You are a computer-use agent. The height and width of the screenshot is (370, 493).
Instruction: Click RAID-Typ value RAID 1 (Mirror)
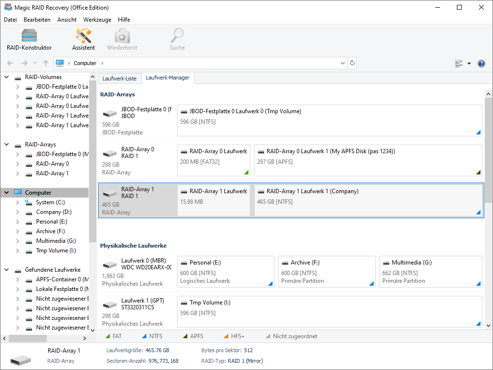tap(246, 361)
